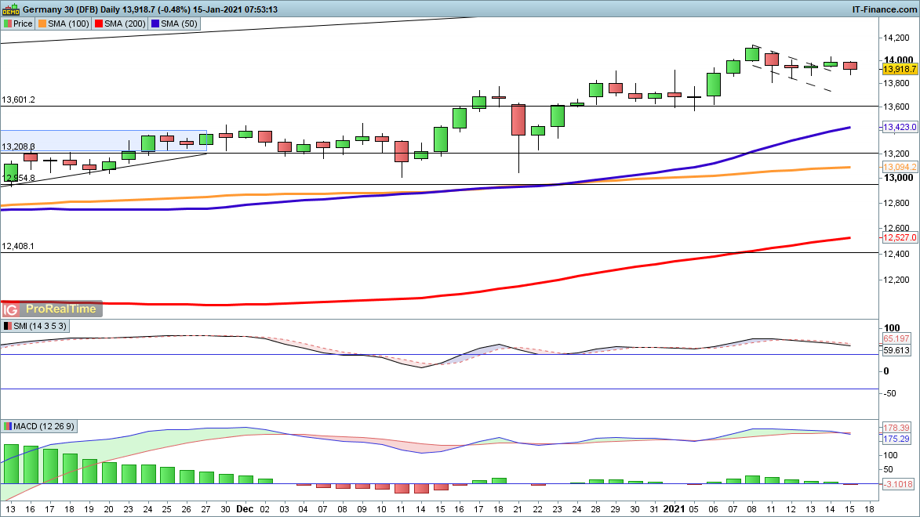Viewport: 920px width, 517px height.
Task: Select the 12,408.1 horizontal level label
Action: coord(18,246)
